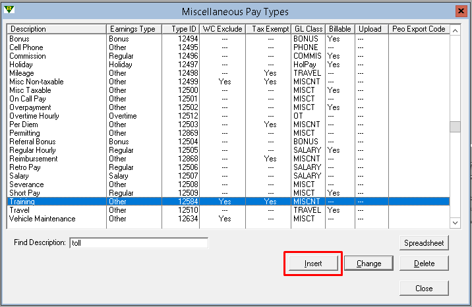
Task: Click the Type ID column header
Action: 183,29
